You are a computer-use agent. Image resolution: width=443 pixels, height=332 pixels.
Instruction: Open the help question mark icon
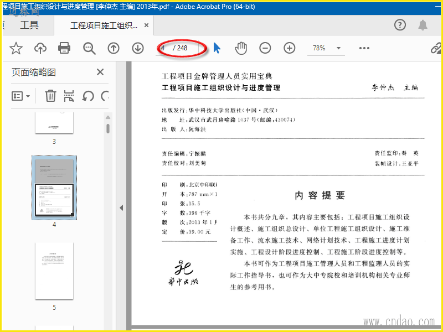pyautogui.click(x=400, y=25)
